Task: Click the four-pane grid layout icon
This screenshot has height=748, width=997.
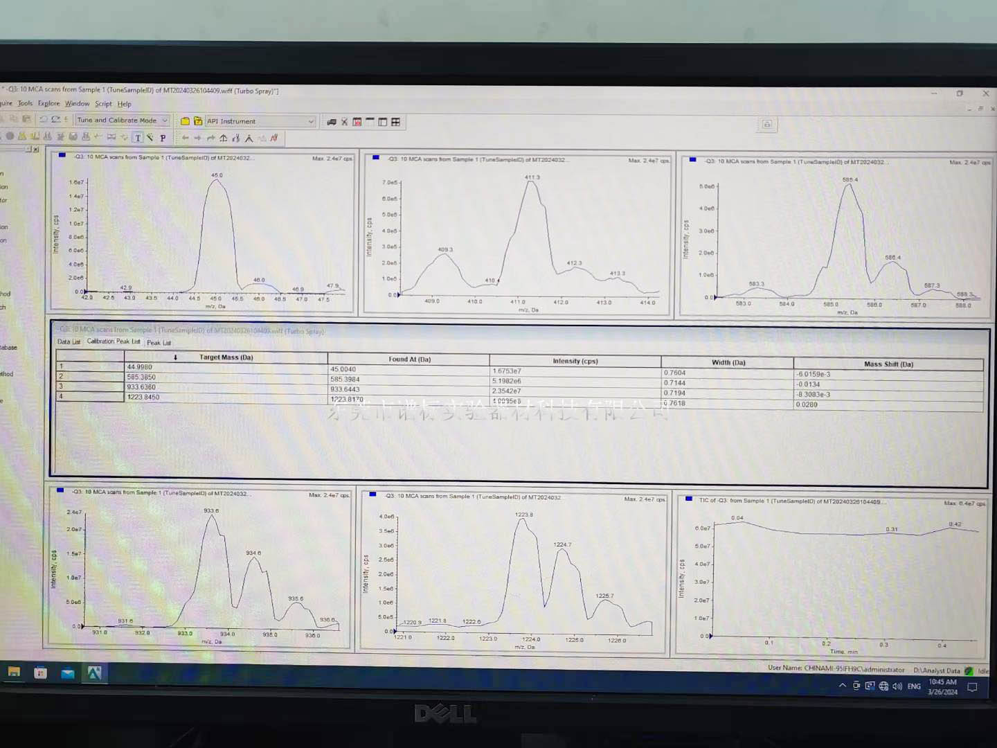Action: [395, 122]
